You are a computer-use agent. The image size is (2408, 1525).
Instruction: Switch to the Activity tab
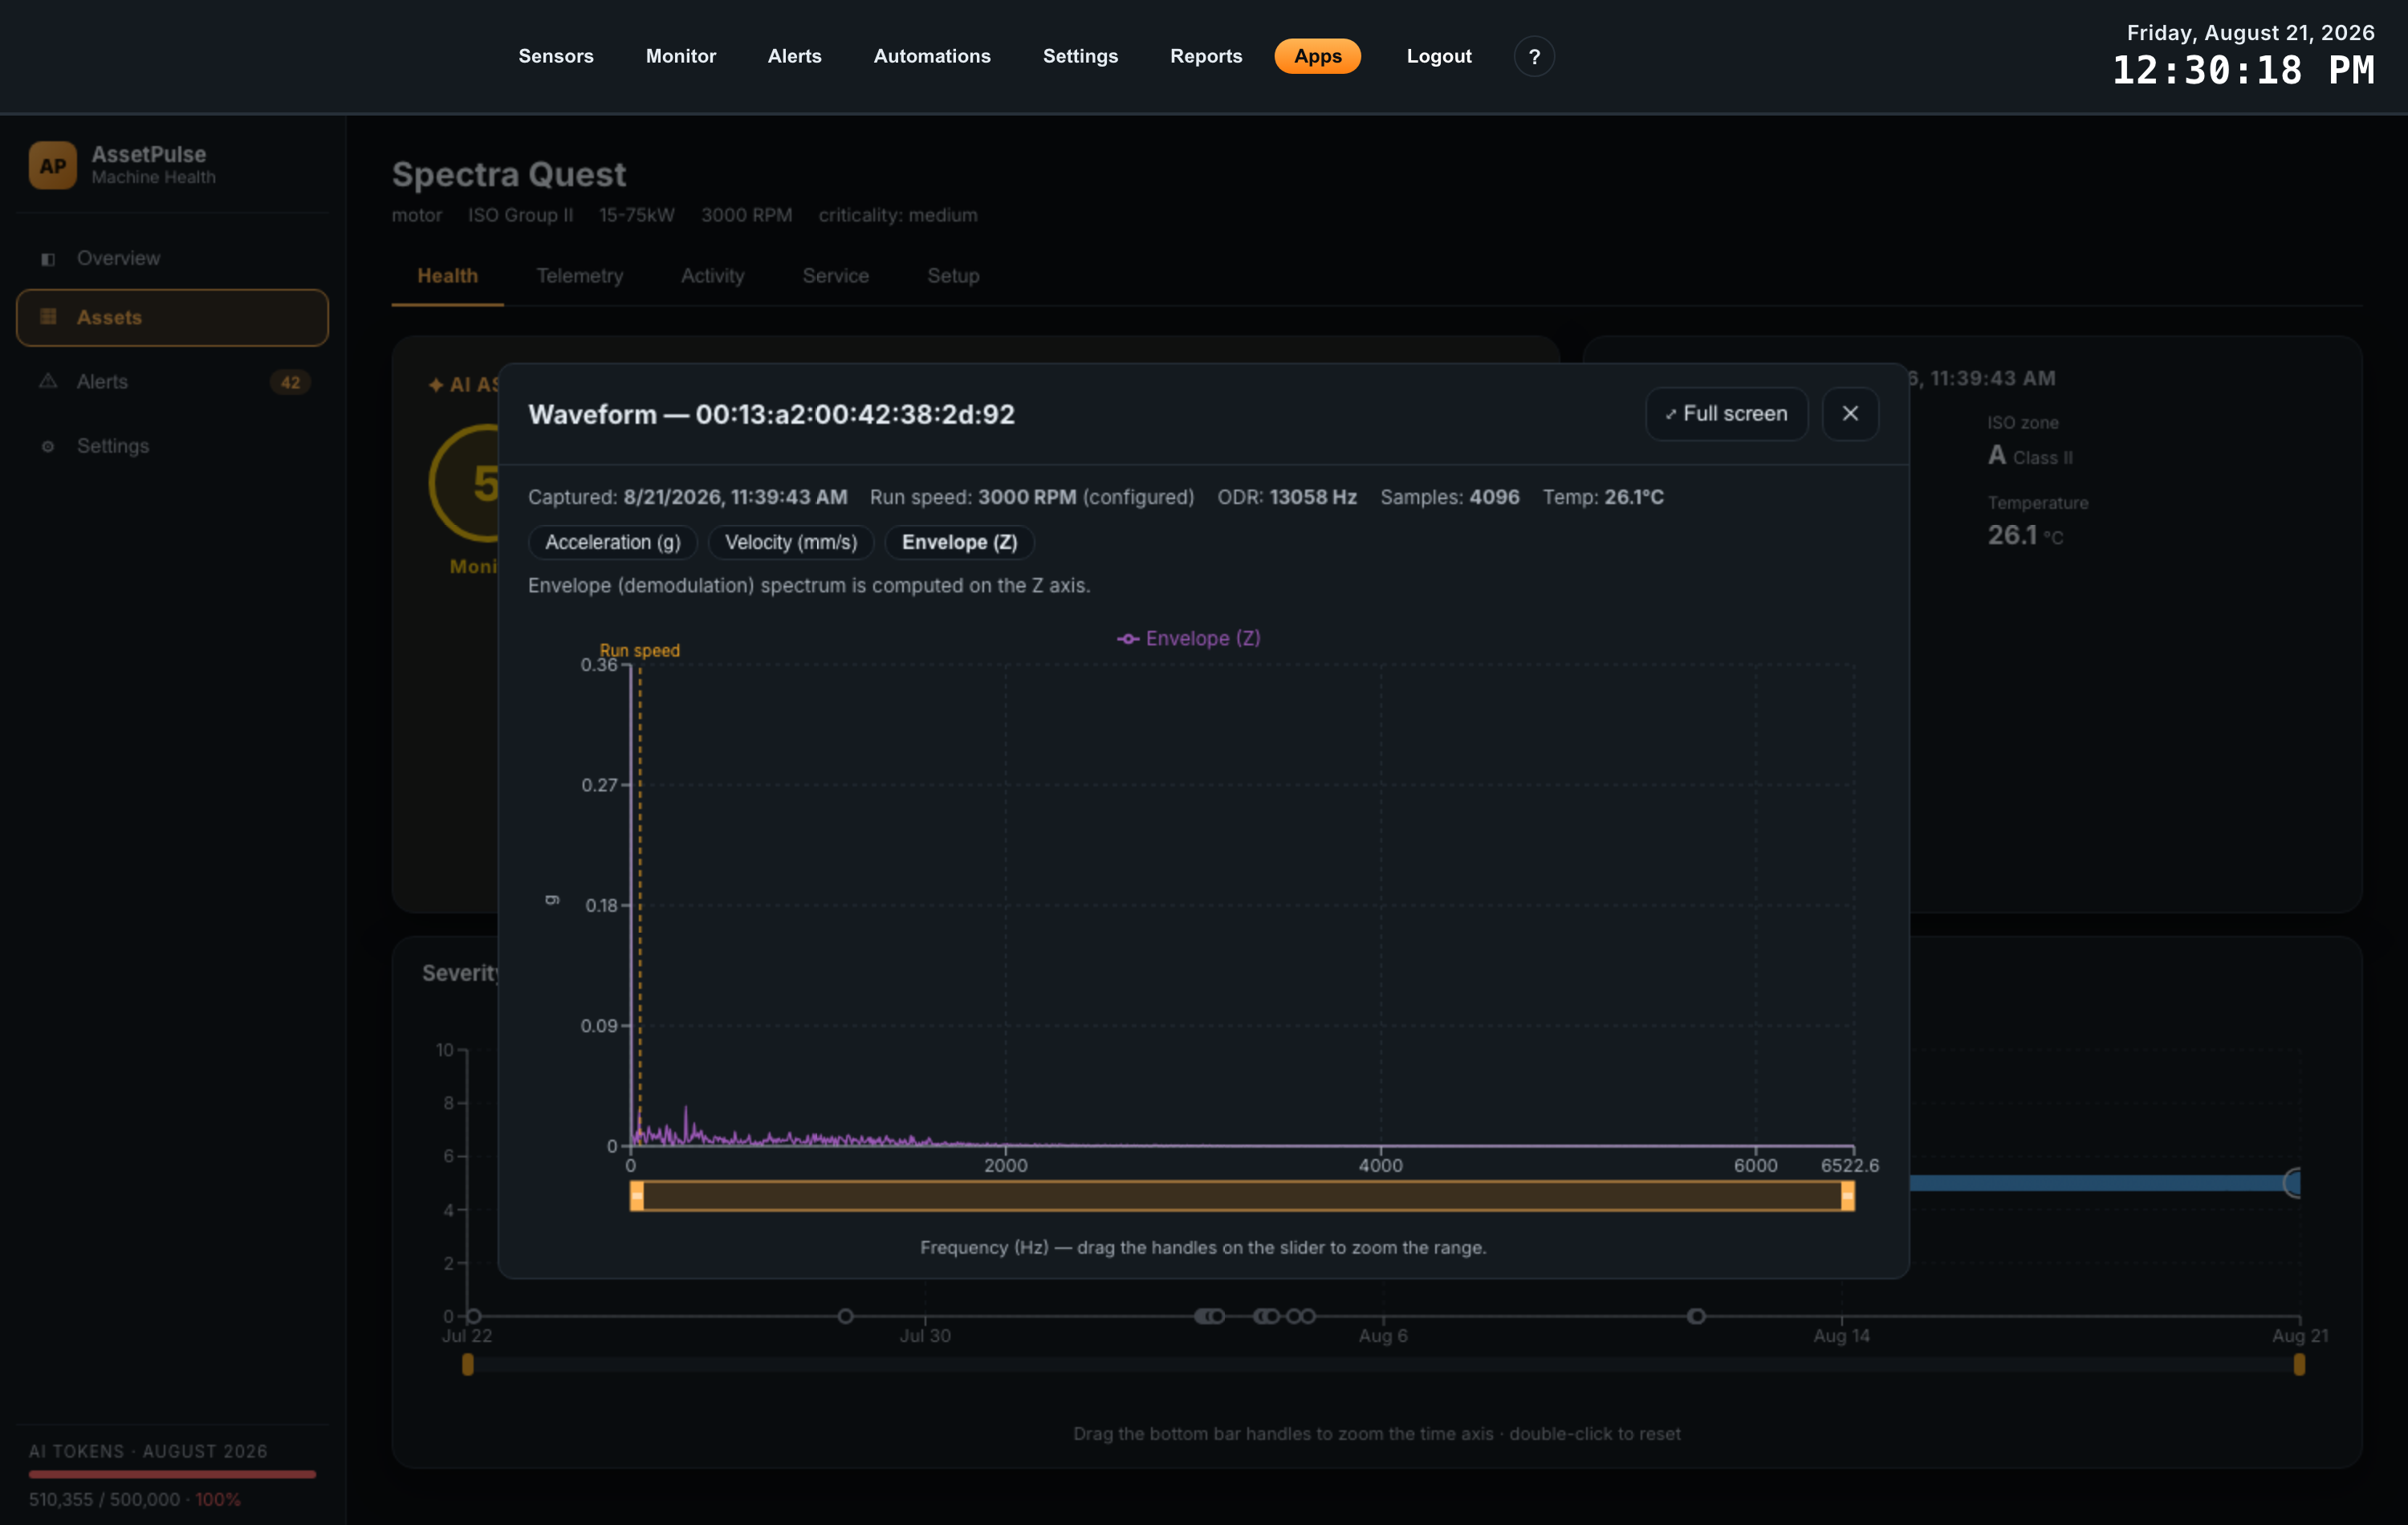tap(712, 276)
